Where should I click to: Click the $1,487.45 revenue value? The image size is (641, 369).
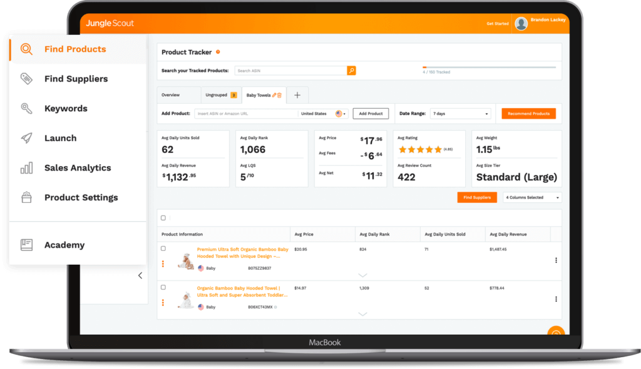498,249
